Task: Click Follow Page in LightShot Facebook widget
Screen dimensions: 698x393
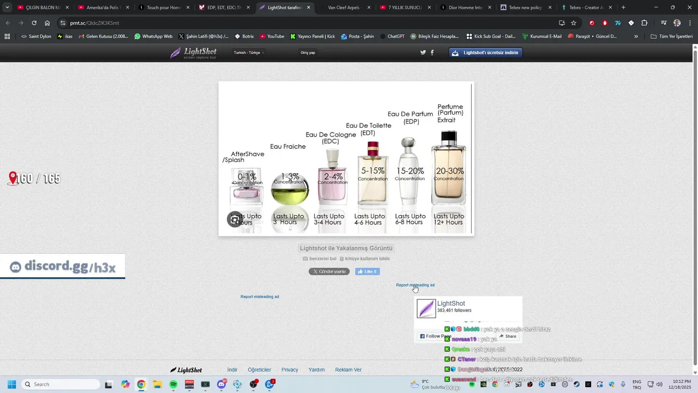Action: tap(435, 336)
